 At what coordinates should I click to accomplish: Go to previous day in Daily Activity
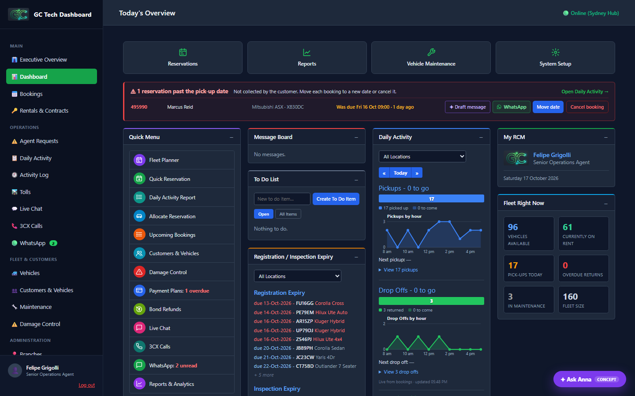pyautogui.click(x=384, y=173)
